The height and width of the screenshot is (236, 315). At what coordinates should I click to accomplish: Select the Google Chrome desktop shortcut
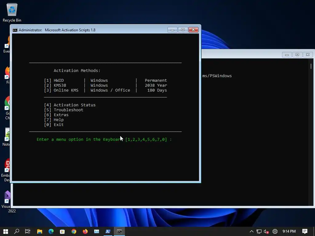7,108
